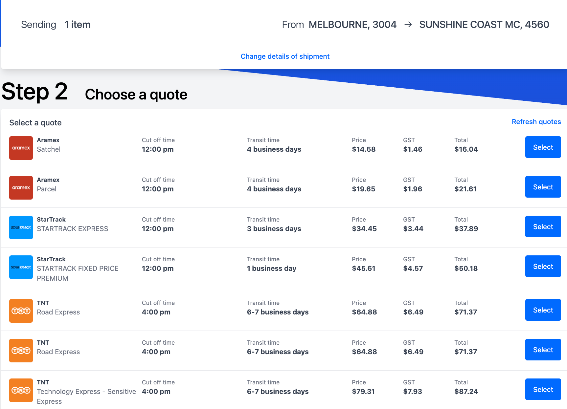The image size is (567, 409).
Task: Click the $4.57 GST value
Action: click(x=413, y=269)
